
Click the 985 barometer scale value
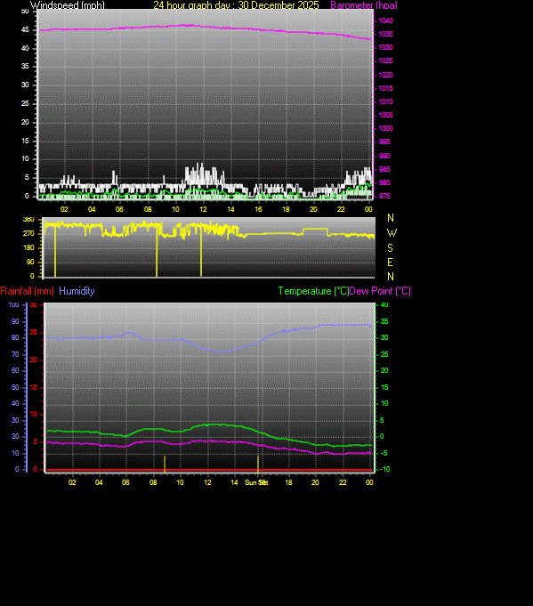tap(384, 169)
